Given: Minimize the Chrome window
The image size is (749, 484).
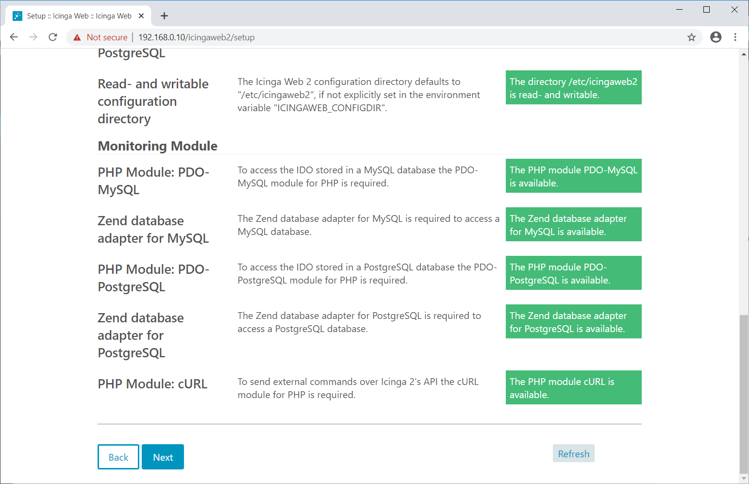Looking at the screenshot, I should point(680,10).
